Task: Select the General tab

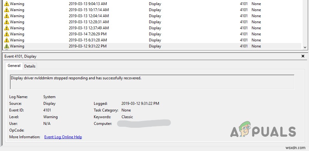Action: (x=14, y=66)
